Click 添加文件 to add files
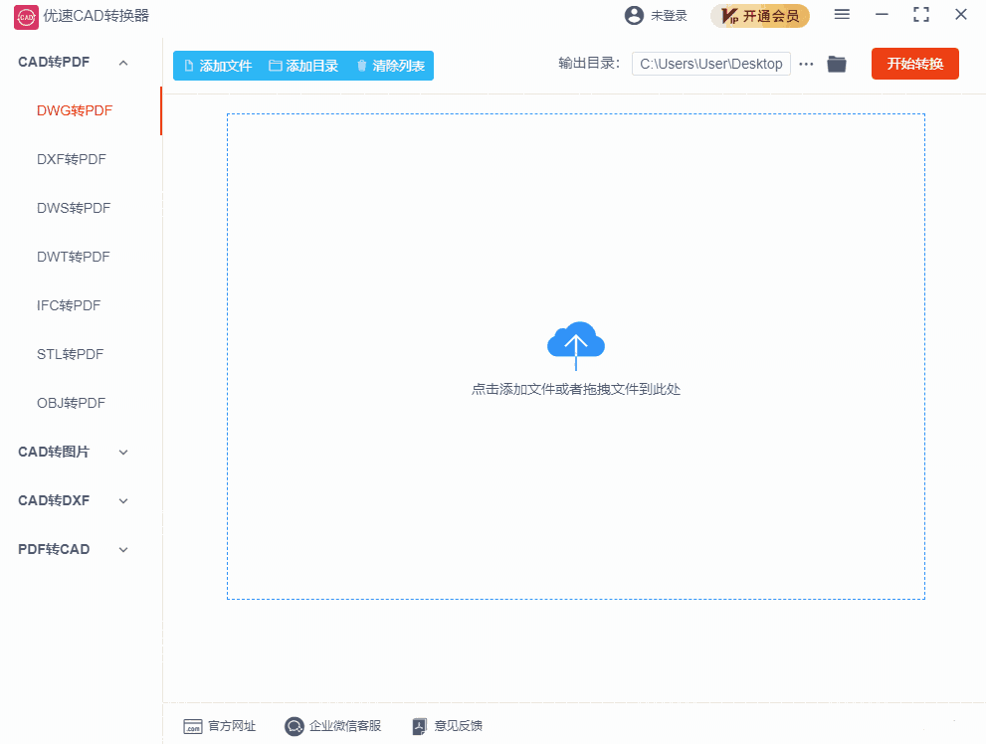This screenshot has width=986, height=744. click(218, 66)
